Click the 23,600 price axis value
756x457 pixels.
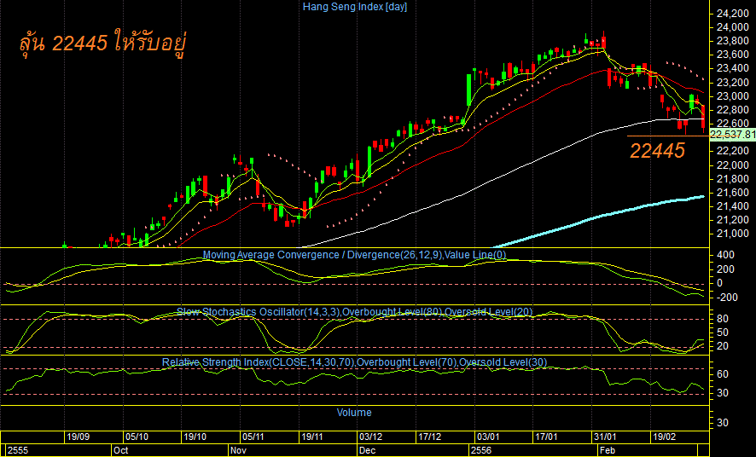[732, 55]
